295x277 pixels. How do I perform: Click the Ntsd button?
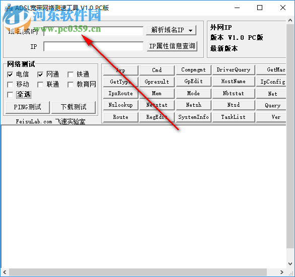coord(234,105)
